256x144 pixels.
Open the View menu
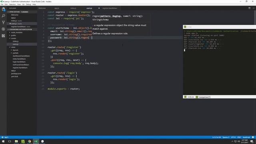point(19,4)
